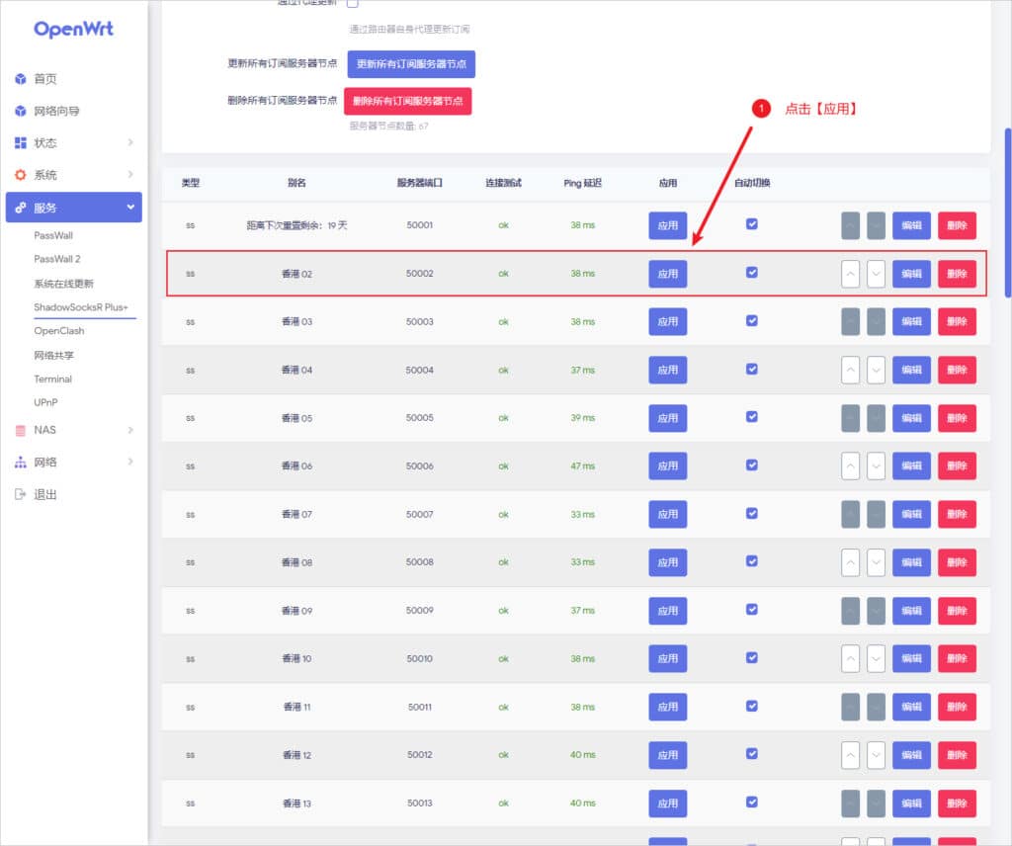Collapse the 服务 sidebar menu
Screen dimensions: 1012x846
[x=130, y=208]
